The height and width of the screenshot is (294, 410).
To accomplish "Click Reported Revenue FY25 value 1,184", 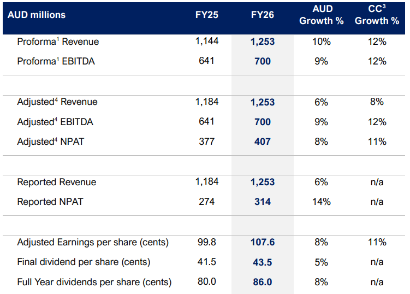I will coord(206,181).
